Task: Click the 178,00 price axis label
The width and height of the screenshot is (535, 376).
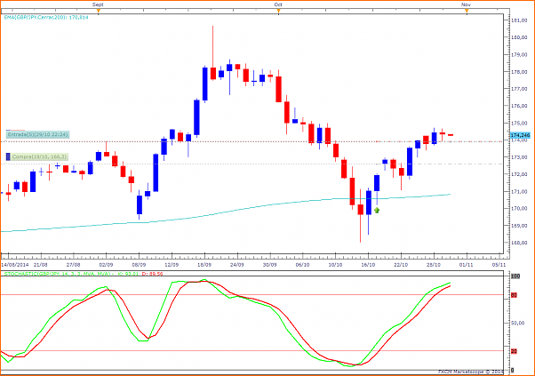Action: point(519,72)
